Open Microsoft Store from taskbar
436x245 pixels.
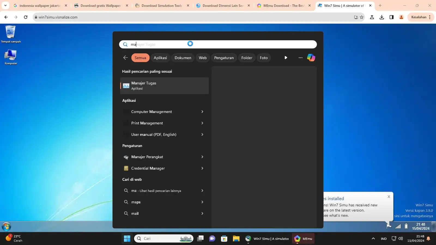pyautogui.click(x=224, y=239)
